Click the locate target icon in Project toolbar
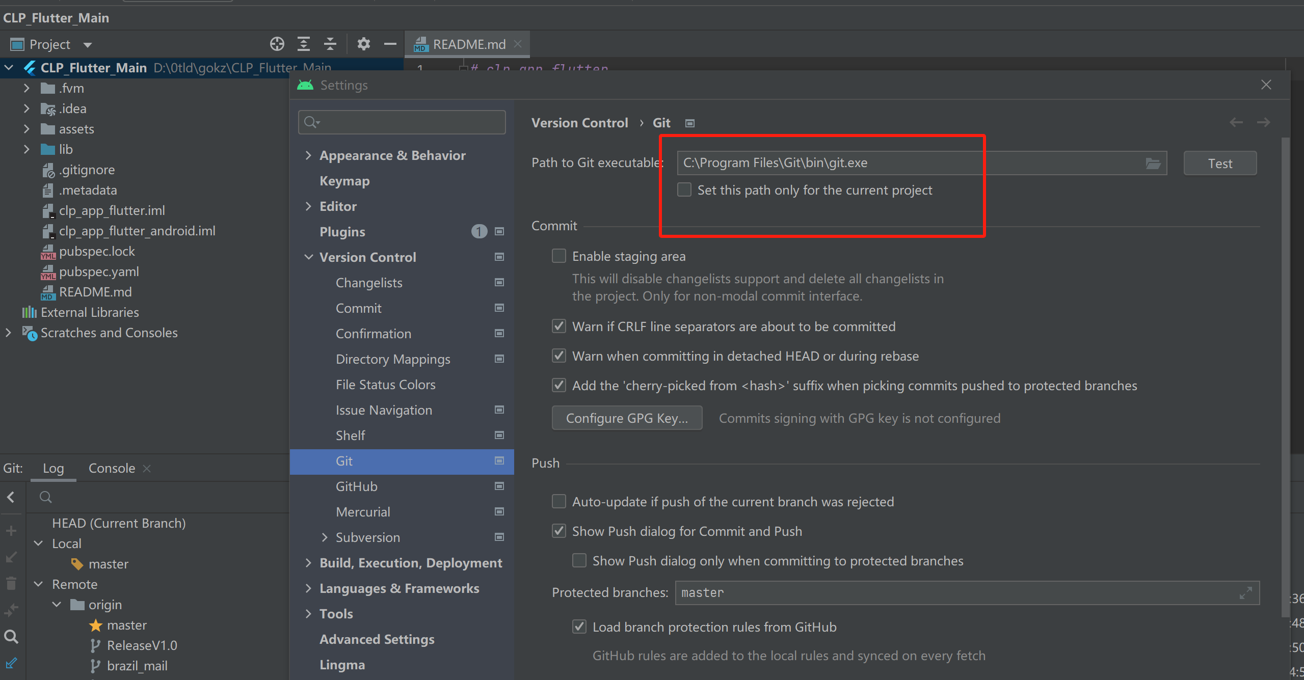1304x680 pixels. [x=277, y=44]
